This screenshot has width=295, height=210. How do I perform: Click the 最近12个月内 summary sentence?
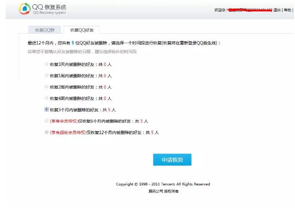(124, 43)
